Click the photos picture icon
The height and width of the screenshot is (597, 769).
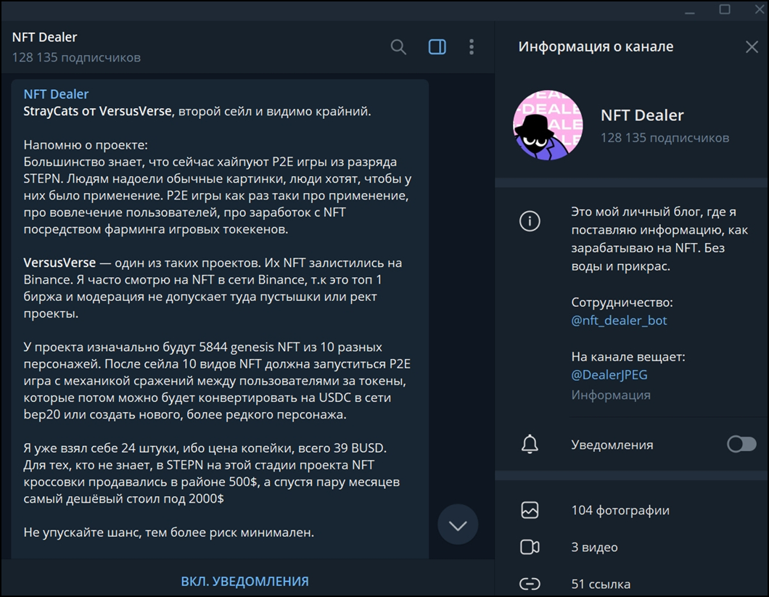[x=530, y=510]
